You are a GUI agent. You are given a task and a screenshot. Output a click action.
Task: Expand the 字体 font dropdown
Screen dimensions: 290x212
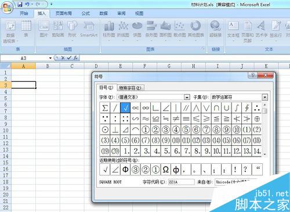pyautogui.click(x=187, y=97)
